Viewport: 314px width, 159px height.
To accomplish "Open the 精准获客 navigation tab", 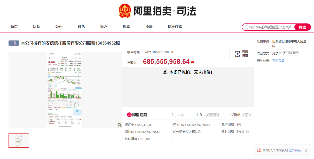I will point(175,27).
